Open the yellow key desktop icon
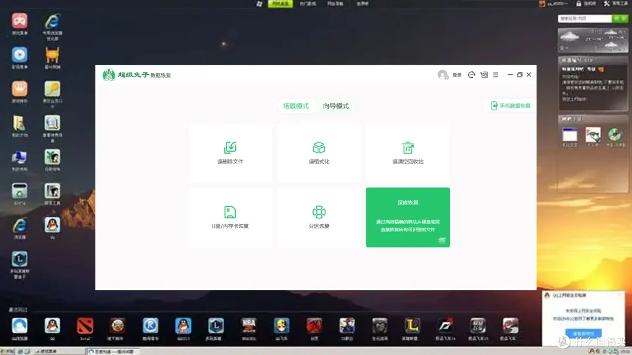 point(53,89)
